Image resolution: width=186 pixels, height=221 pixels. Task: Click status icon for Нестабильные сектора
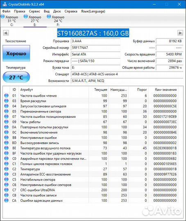pyautogui.click(x=7, y=179)
